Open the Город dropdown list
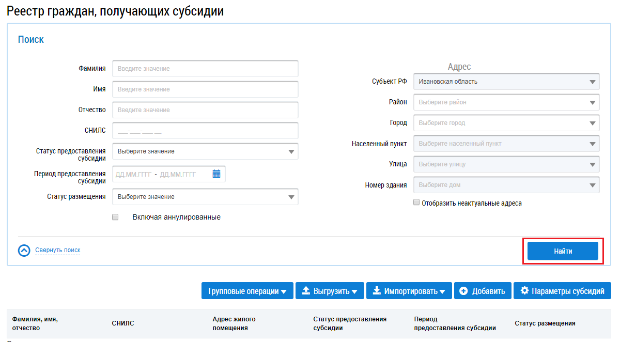 pyautogui.click(x=506, y=123)
